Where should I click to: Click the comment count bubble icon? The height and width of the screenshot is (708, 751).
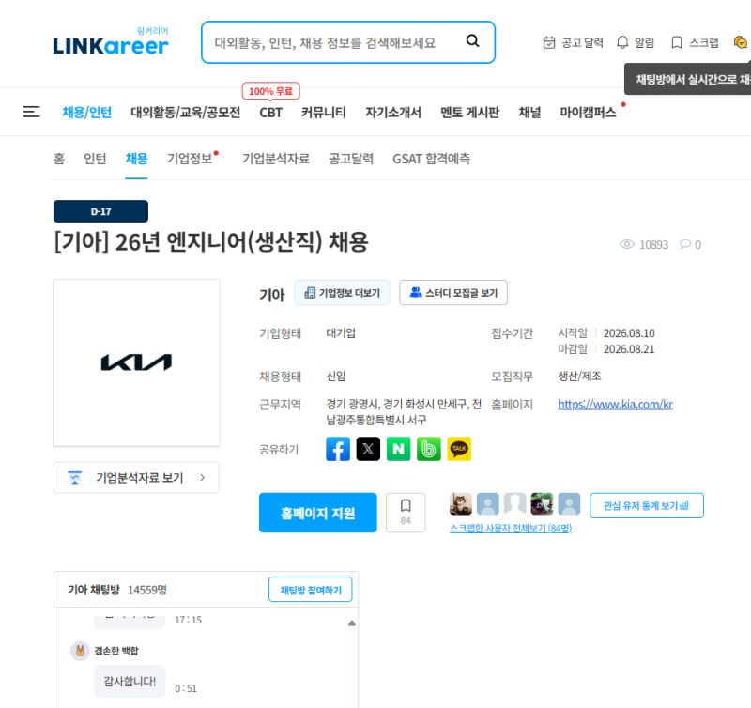tap(685, 244)
